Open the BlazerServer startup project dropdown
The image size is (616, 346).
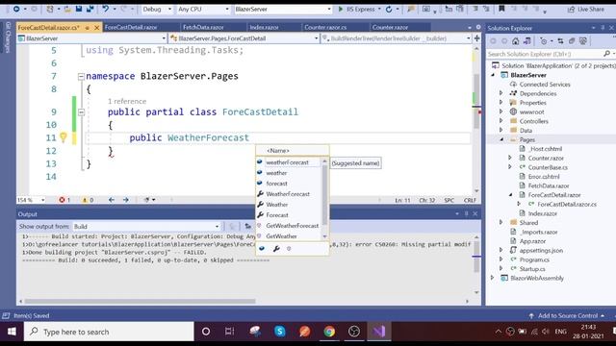pos(283,9)
